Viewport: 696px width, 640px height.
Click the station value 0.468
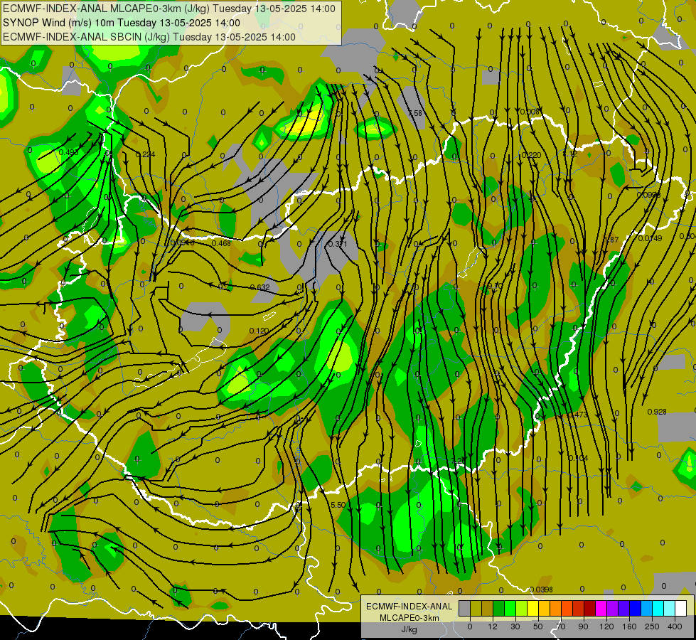coord(221,243)
